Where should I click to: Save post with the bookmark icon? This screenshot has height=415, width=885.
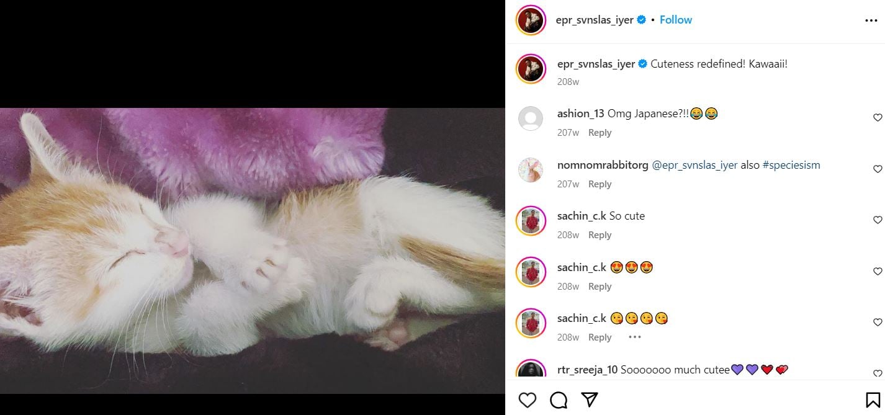[x=872, y=400]
